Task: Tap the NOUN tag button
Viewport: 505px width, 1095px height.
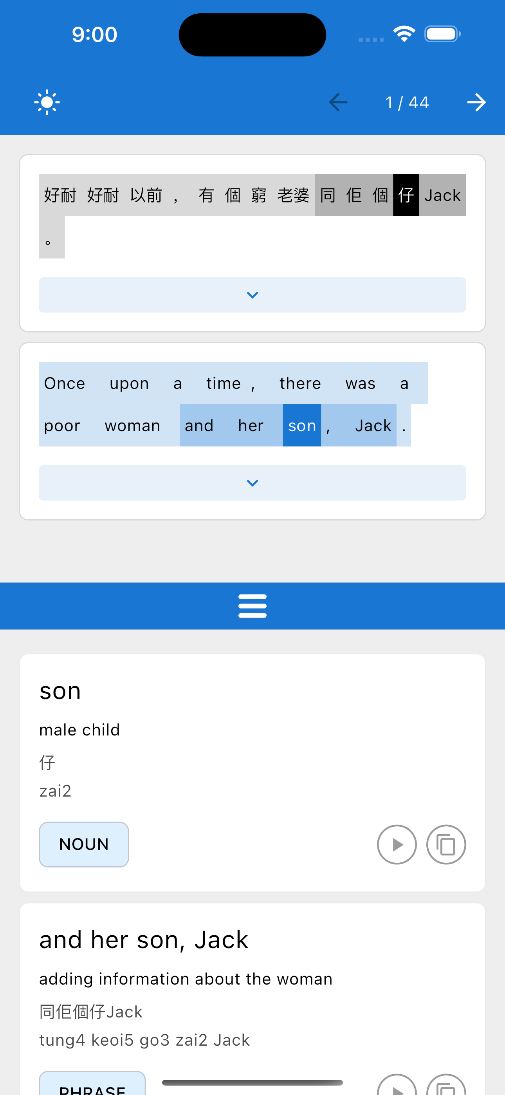Action: pos(84,844)
